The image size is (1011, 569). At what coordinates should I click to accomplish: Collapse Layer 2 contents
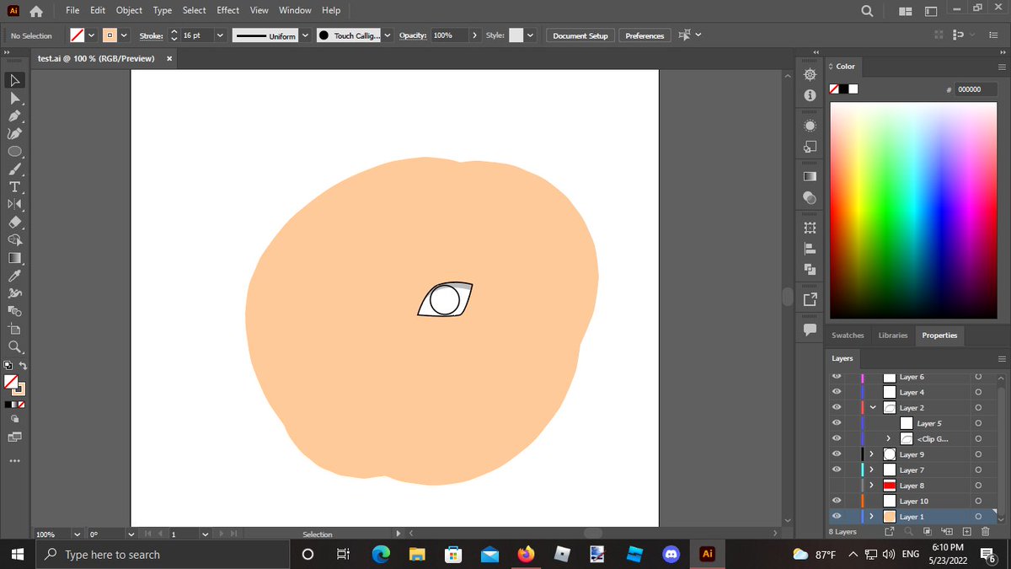click(x=873, y=407)
